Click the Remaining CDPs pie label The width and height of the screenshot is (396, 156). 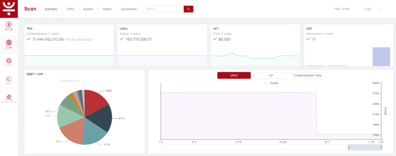click(x=71, y=81)
